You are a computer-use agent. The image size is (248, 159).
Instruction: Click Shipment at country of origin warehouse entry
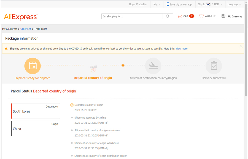tap(97, 143)
